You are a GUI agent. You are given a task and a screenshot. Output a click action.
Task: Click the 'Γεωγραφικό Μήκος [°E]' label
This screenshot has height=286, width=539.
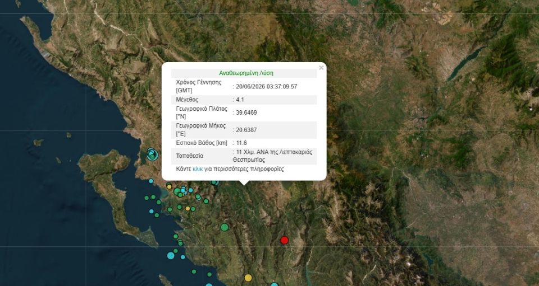[201, 130]
